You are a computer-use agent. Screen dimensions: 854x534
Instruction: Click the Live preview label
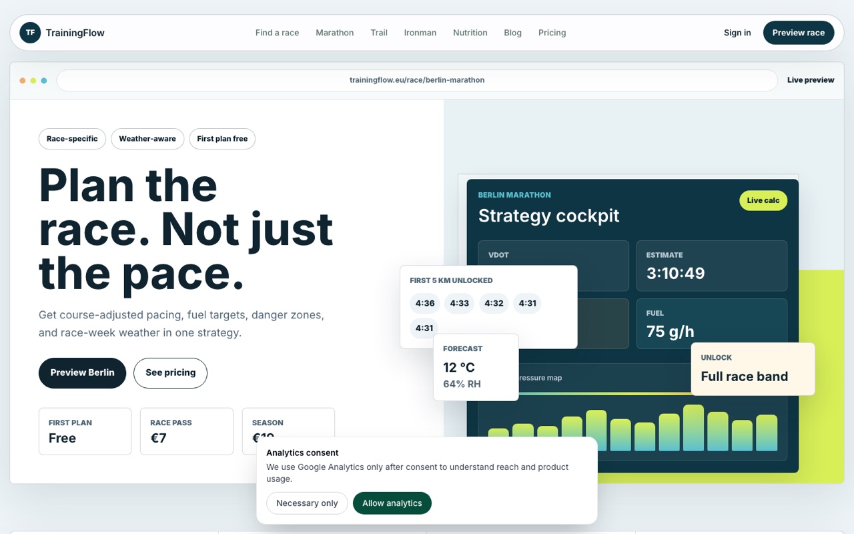click(x=811, y=80)
